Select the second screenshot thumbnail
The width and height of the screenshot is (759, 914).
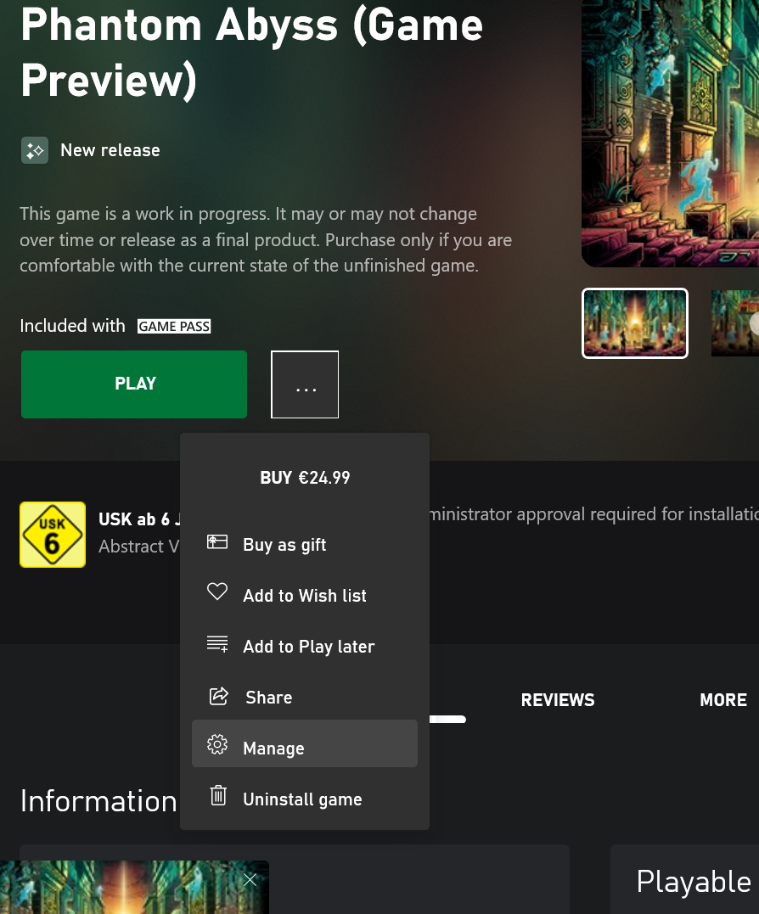click(x=734, y=323)
